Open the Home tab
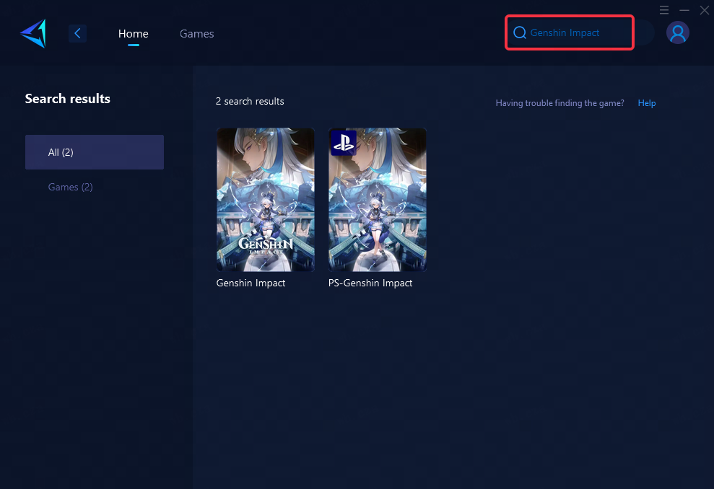Screen dimensions: 714x489 [133, 34]
